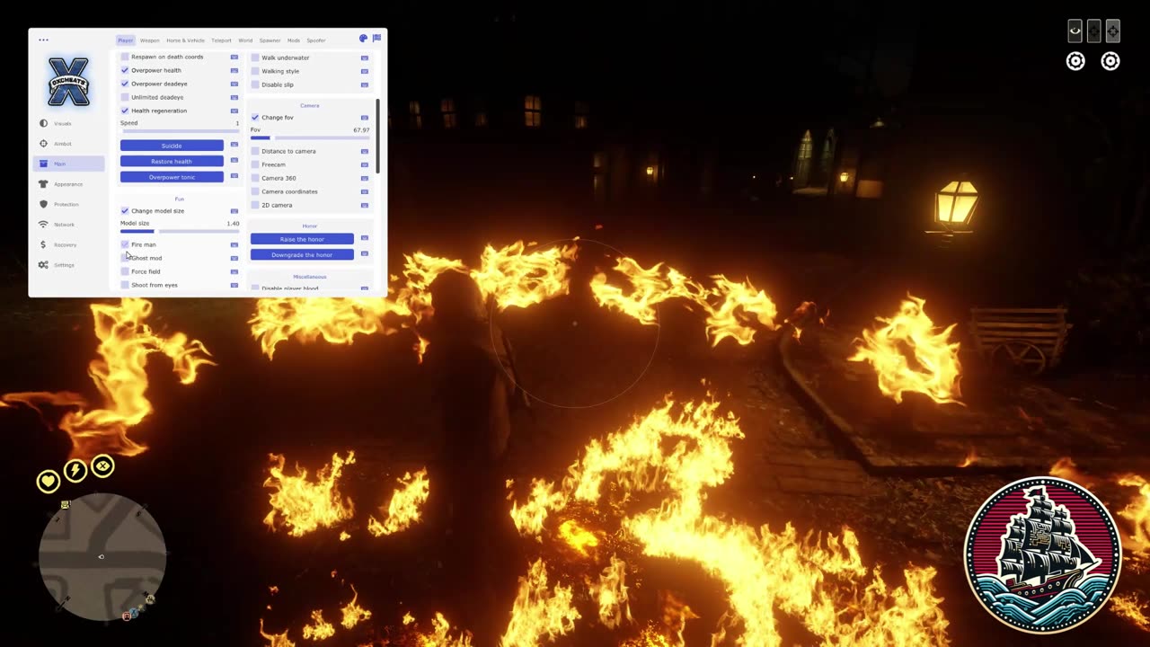Click the Overpower tonic button
This screenshot has height=647, width=1150.
point(172,177)
